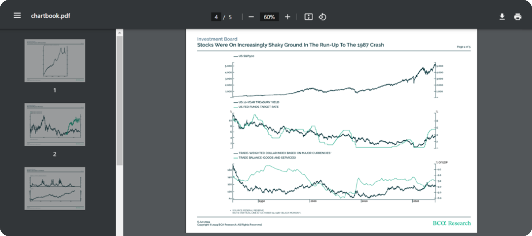The width and height of the screenshot is (532, 236).
Task: Select the Investment Board heading on the page
Action: 216,39
